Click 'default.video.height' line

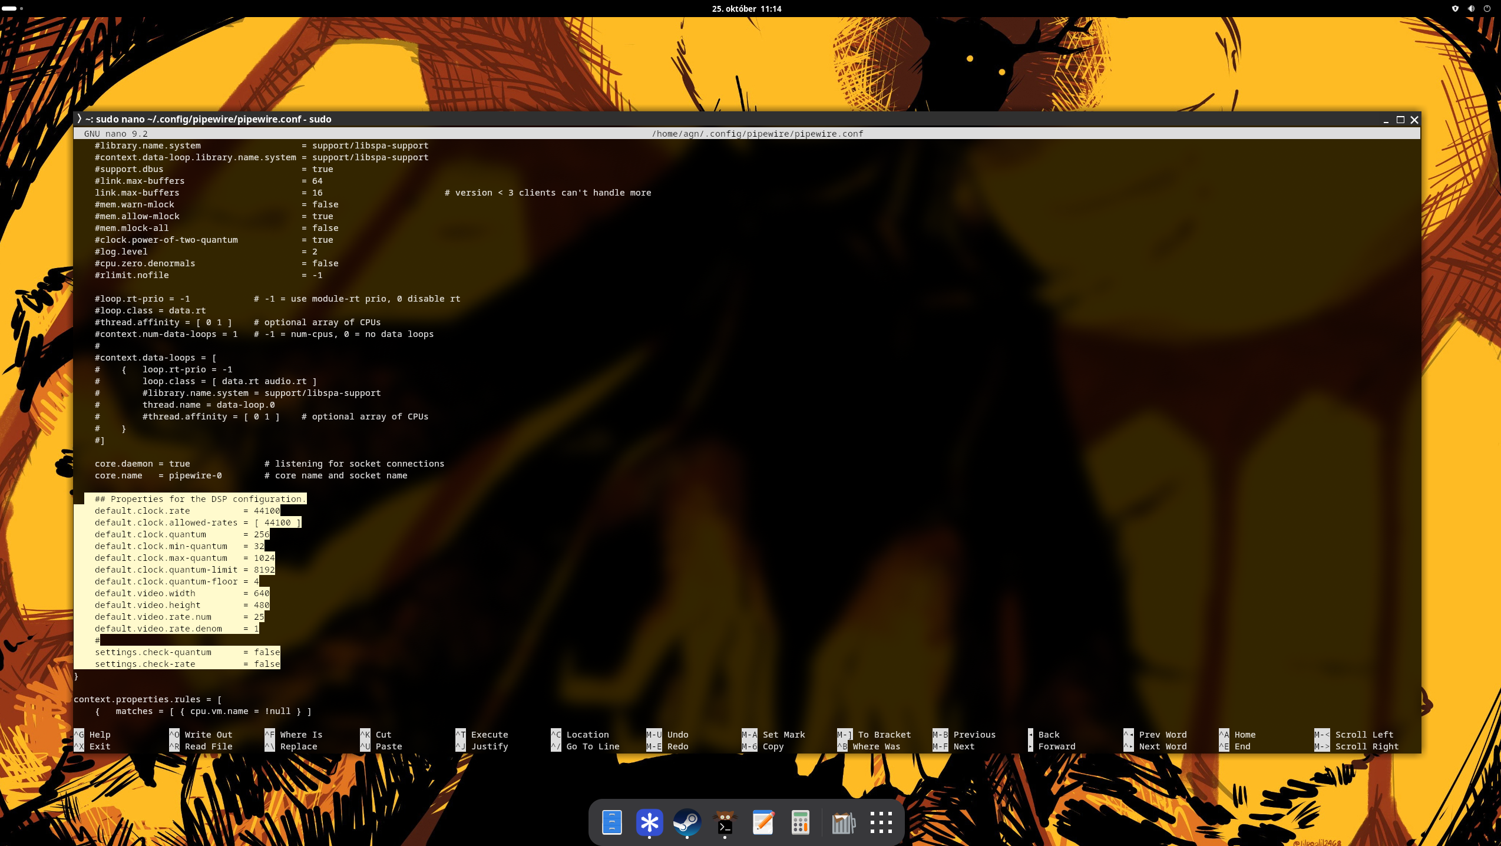(x=182, y=605)
